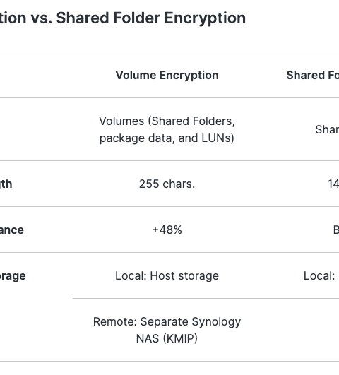Click the Volume Encryption column header
Viewport: 339px width, 375px height.
pyautogui.click(x=167, y=76)
